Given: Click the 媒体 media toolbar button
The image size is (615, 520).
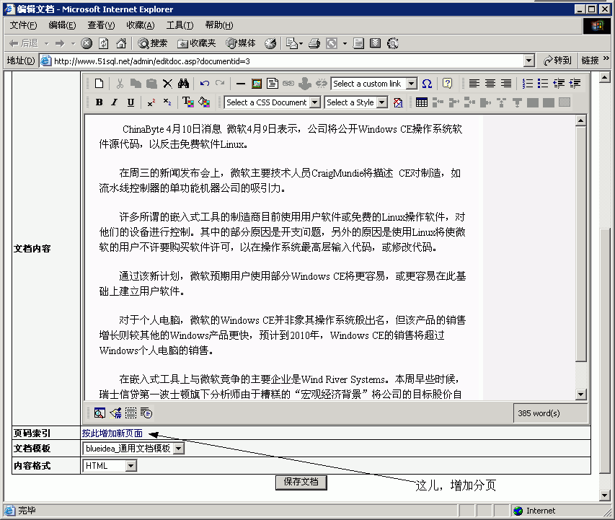Looking at the screenshot, I should tap(241, 43).
